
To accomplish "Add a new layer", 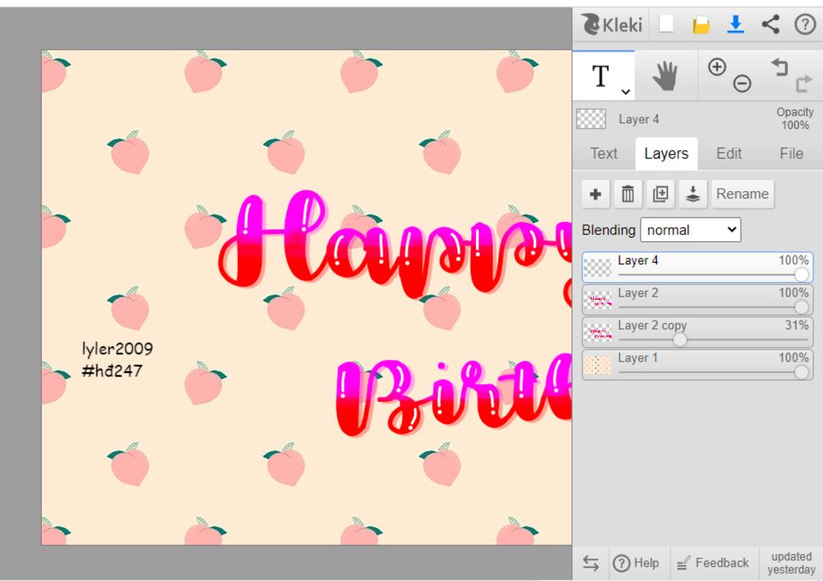I will (x=596, y=194).
